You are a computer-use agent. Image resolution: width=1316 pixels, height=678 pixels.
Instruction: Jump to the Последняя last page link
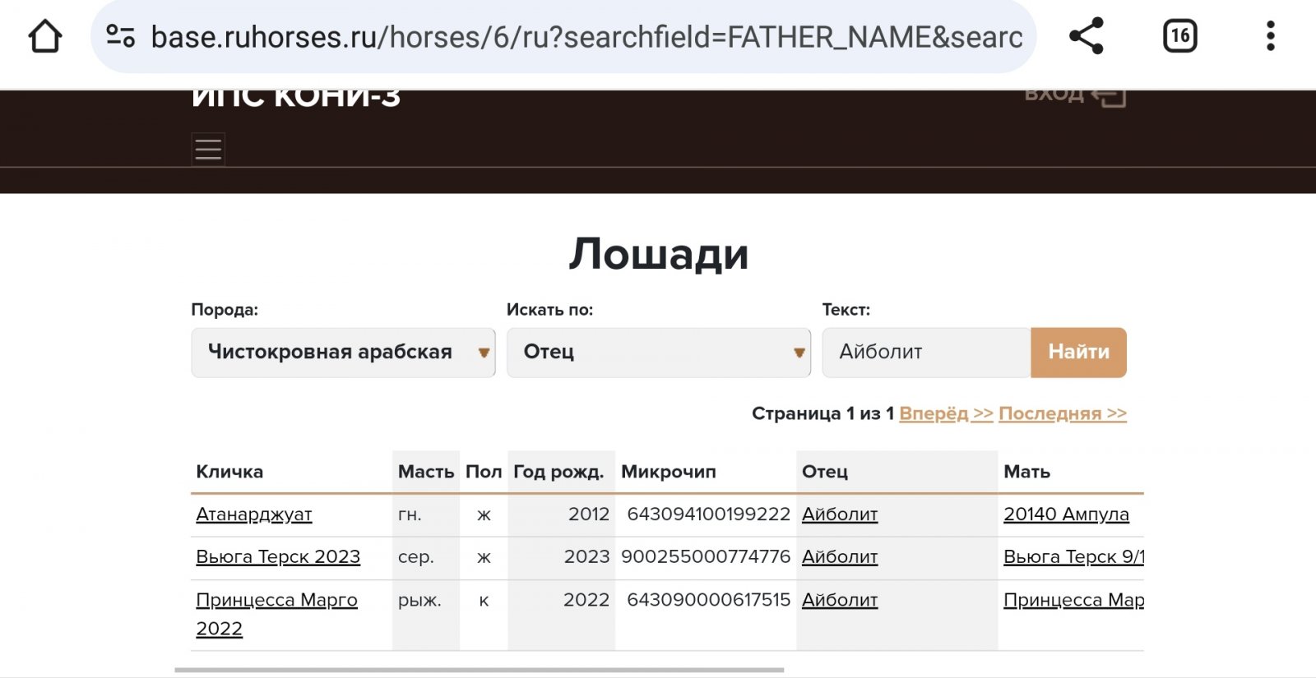pyautogui.click(x=1062, y=413)
